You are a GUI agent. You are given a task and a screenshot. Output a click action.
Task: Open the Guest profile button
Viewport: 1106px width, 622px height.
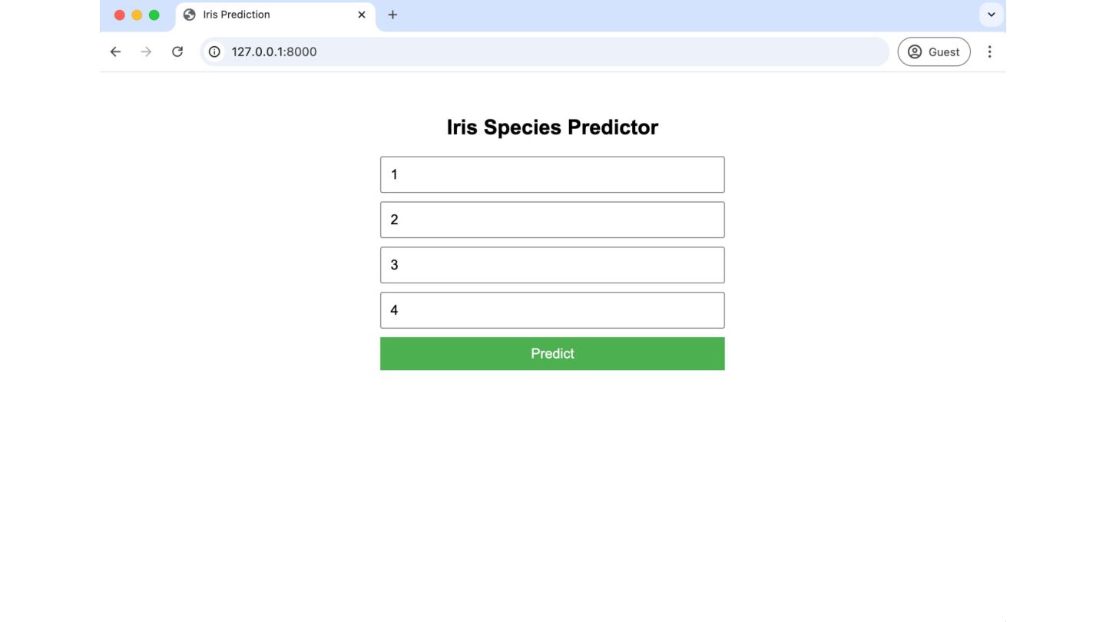tap(933, 51)
